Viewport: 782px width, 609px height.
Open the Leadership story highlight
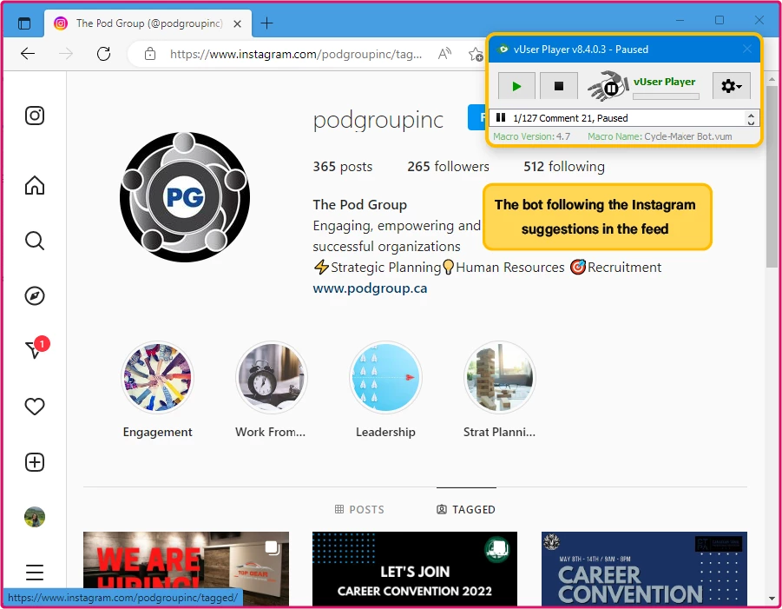point(385,377)
